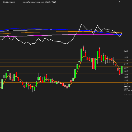Click the "1" label at top right
Viewport: 132px width, 132px height.
[x=119, y=2]
